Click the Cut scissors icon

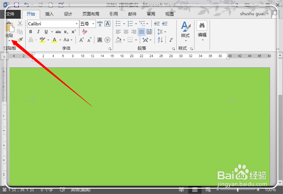point(20,24)
